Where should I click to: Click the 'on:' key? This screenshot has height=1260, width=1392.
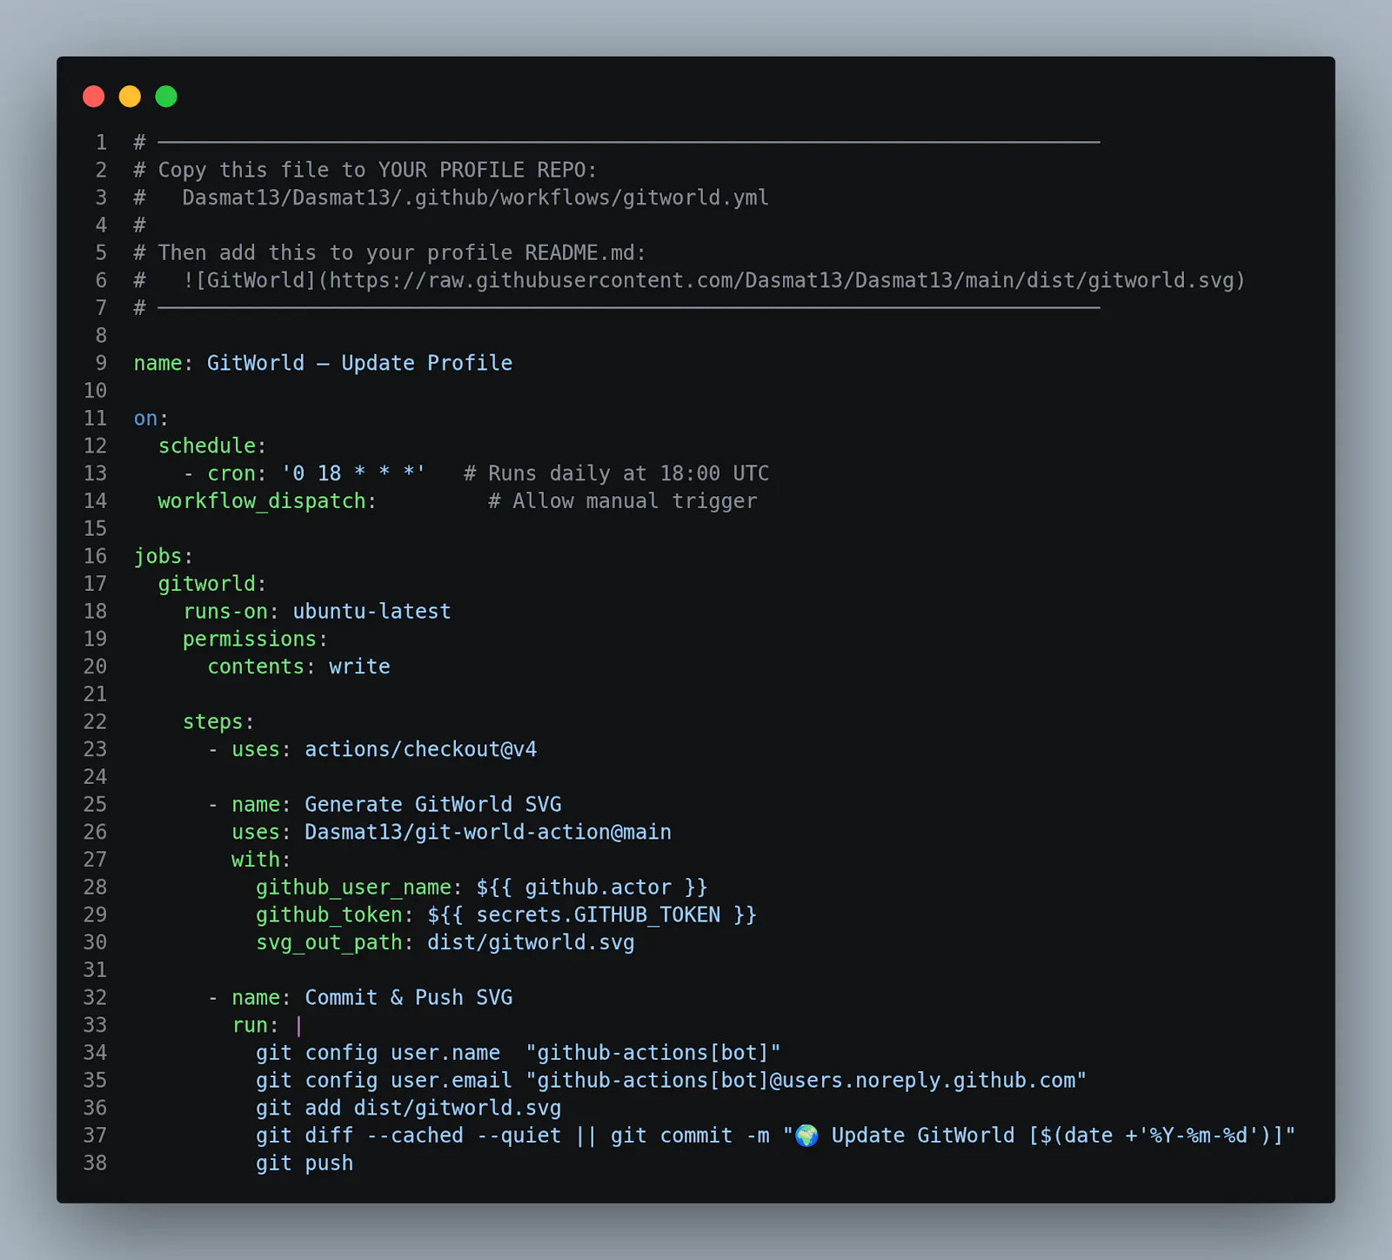(151, 419)
